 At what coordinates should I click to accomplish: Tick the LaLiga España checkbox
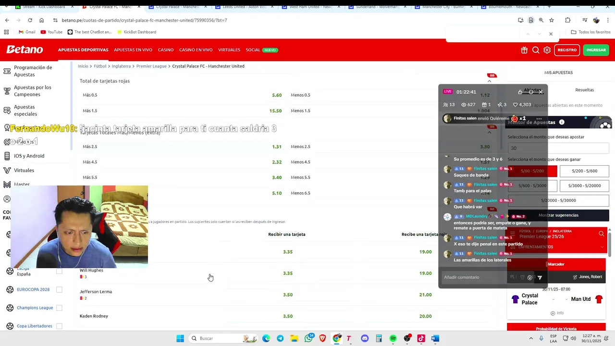click(59, 271)
